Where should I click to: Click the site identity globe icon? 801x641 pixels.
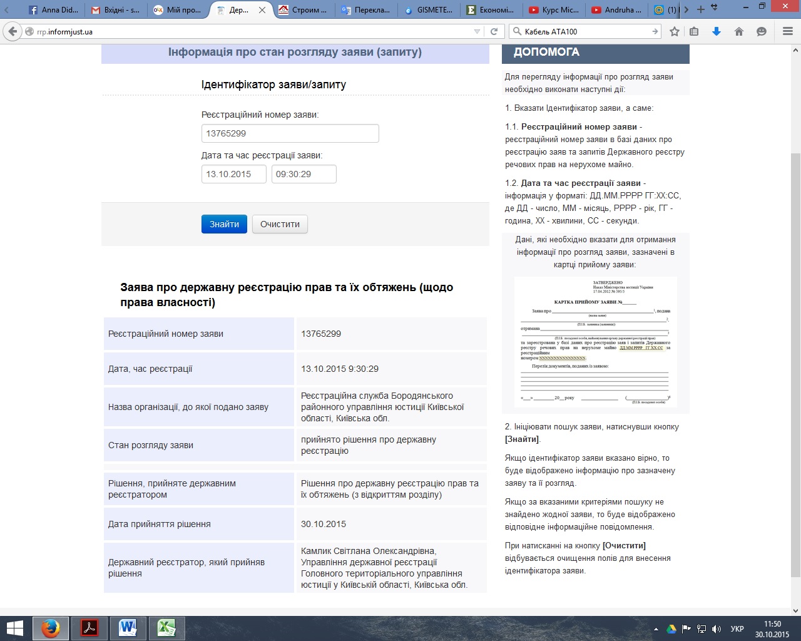[29, 31]
